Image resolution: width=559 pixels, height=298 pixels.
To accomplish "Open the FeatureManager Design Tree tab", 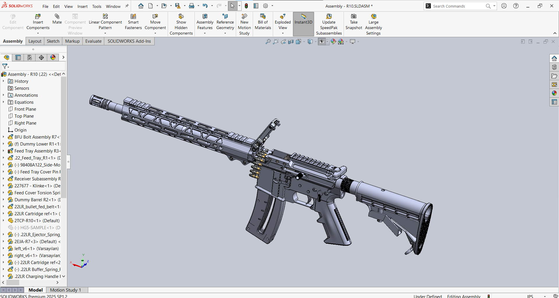I will (6, 58).
